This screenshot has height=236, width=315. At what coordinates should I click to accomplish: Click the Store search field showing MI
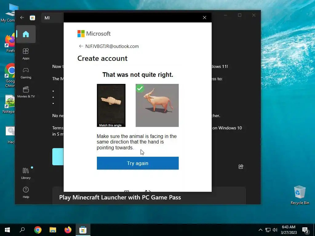pos(52,18)
